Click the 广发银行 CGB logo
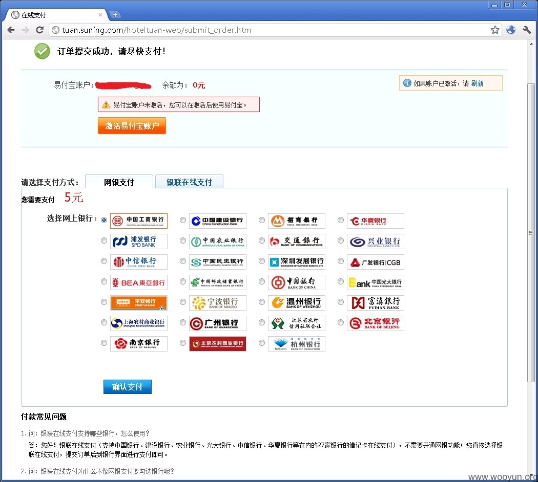 click(376, 262)
